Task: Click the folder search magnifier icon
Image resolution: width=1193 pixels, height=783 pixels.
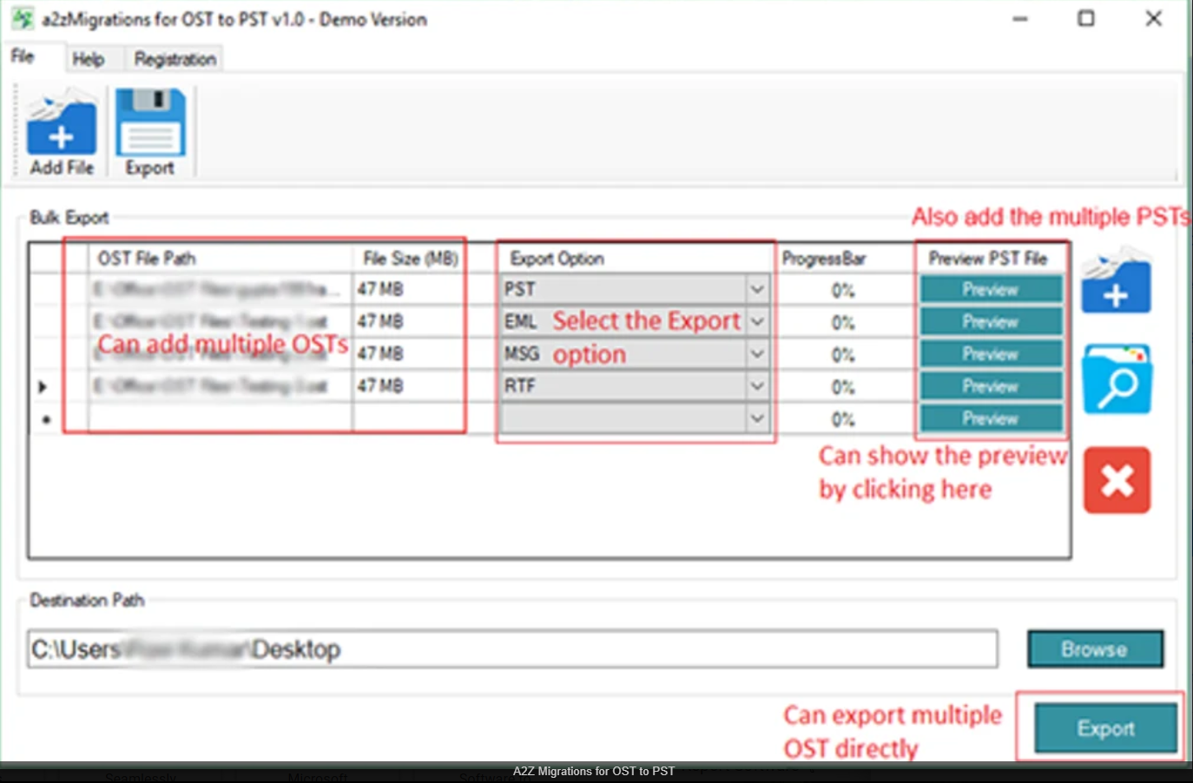Action: (1117, 378)
